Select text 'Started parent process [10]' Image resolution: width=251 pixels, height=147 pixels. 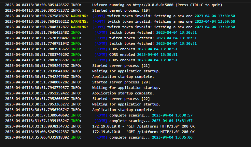[x=121, y=10]
